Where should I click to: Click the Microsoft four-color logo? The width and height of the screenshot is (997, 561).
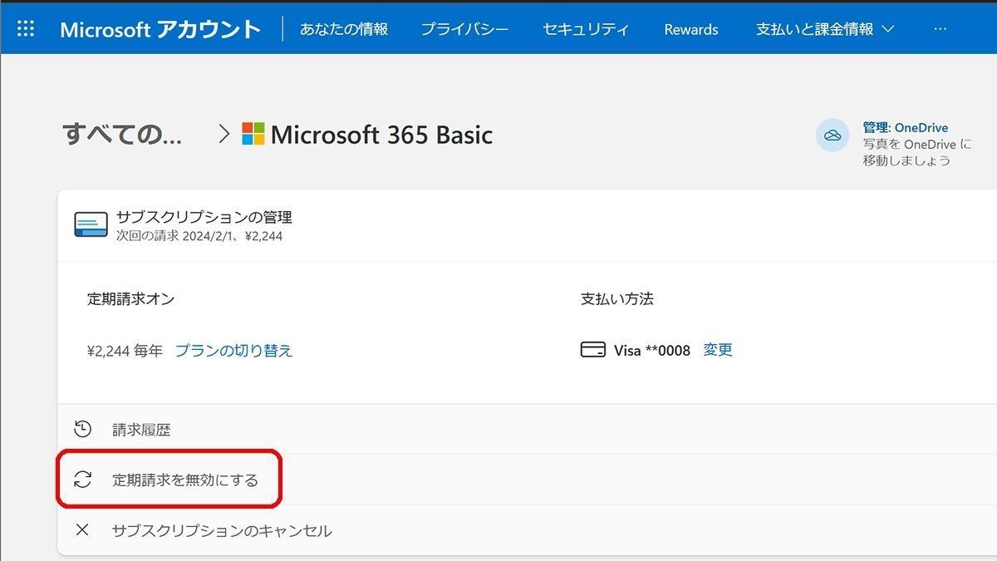point(253,134)
